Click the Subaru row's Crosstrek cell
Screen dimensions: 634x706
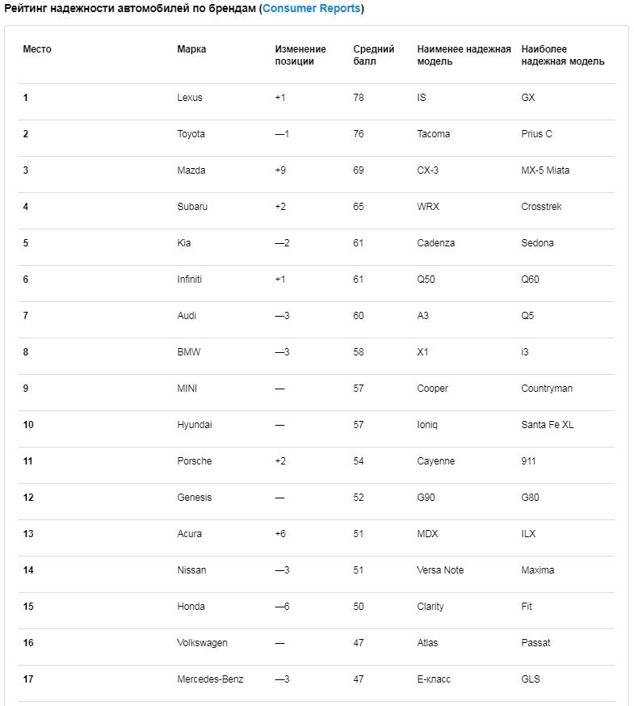pos(541,207)
